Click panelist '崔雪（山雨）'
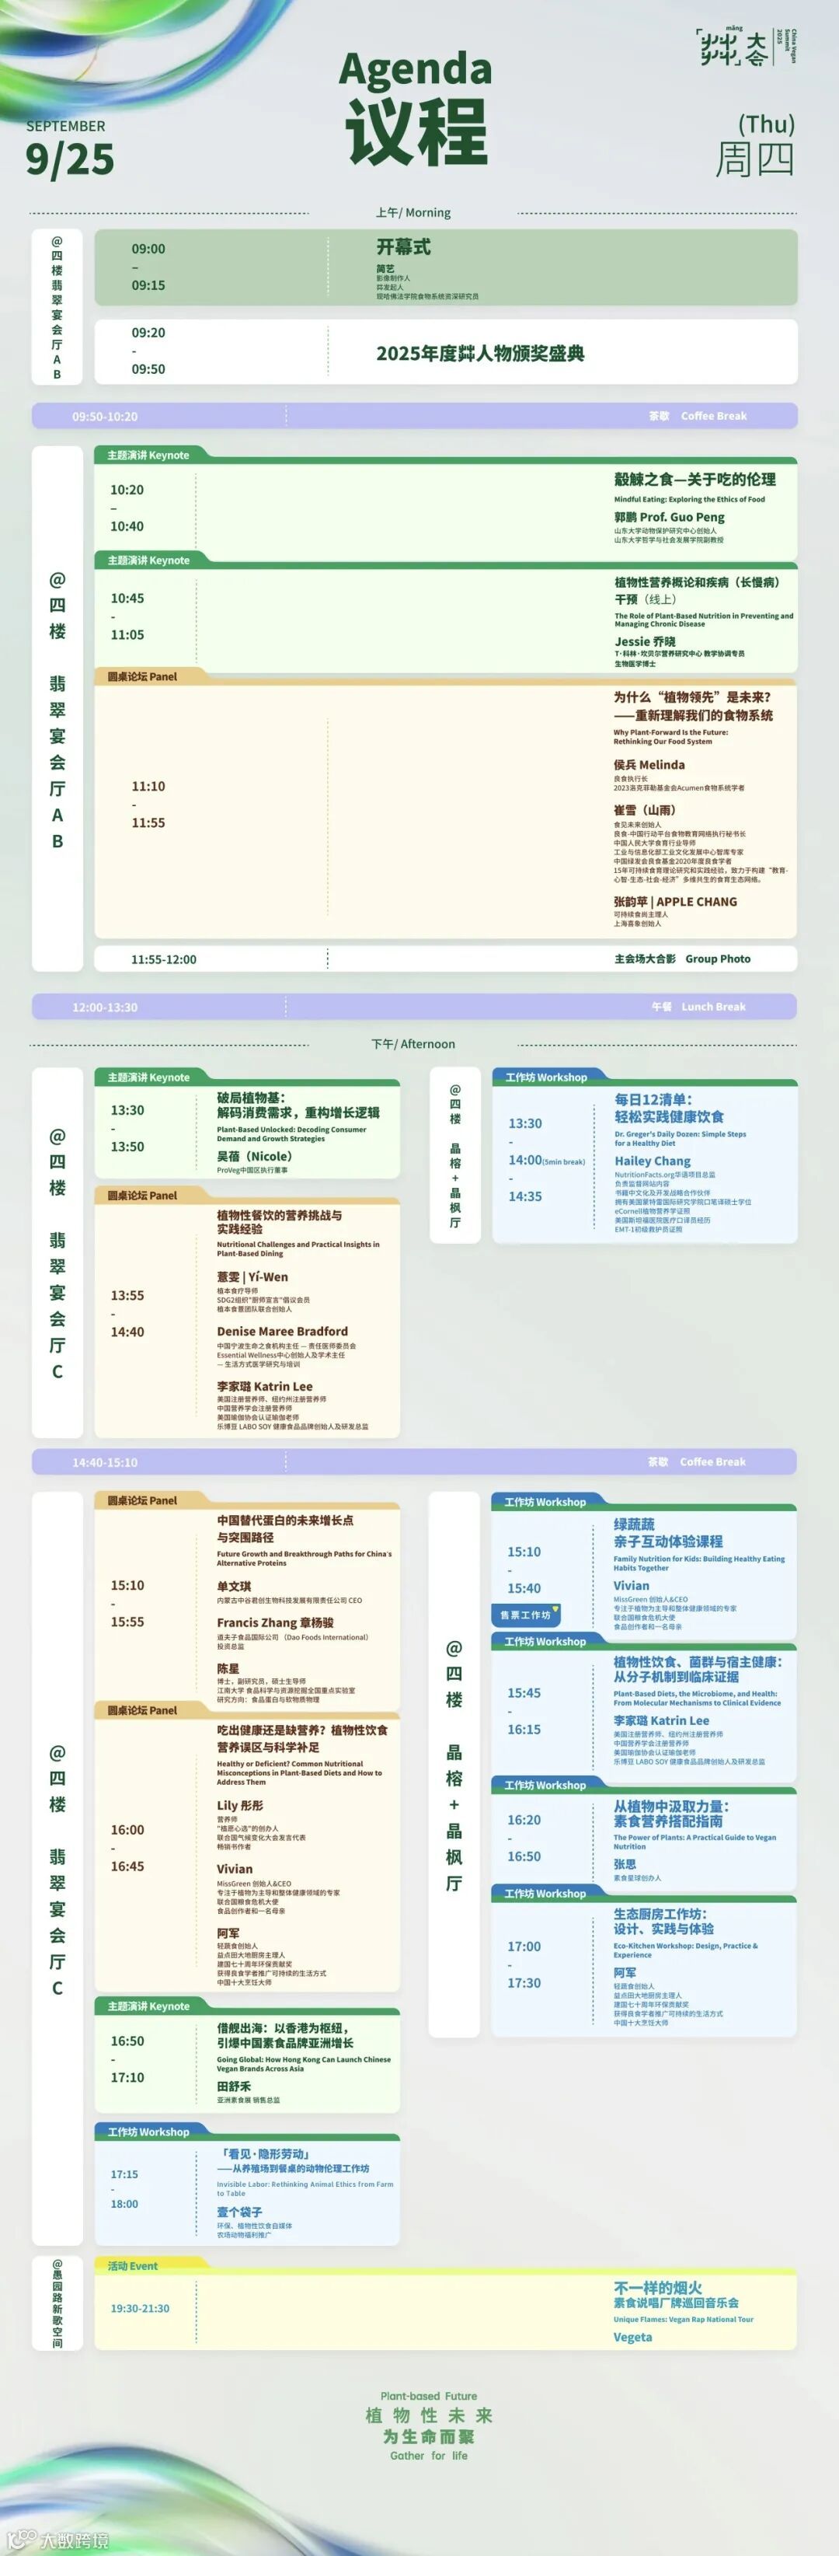Image resolution: width=839 pixels, height=2556 pixels. pos(645,811)
